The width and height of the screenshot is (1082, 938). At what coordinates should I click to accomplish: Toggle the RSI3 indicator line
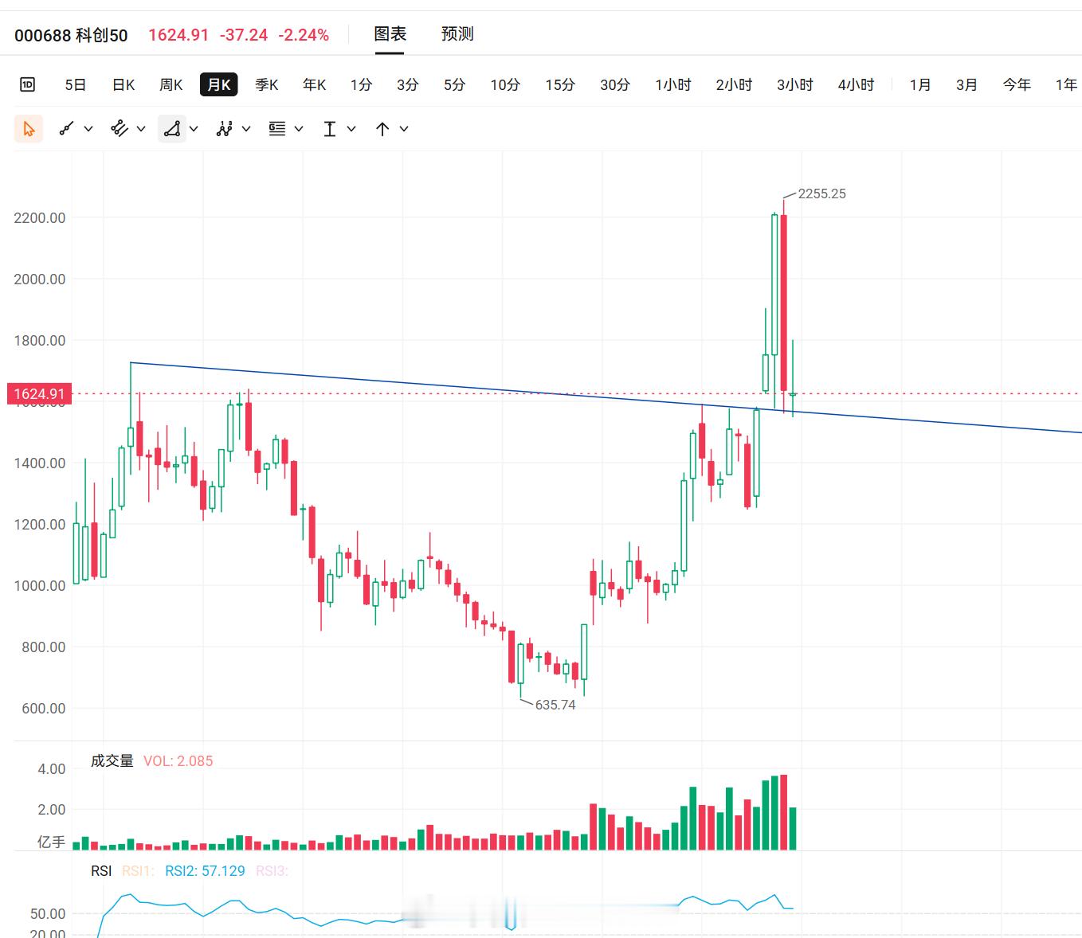pyautogui.click(x=272, y=871)
